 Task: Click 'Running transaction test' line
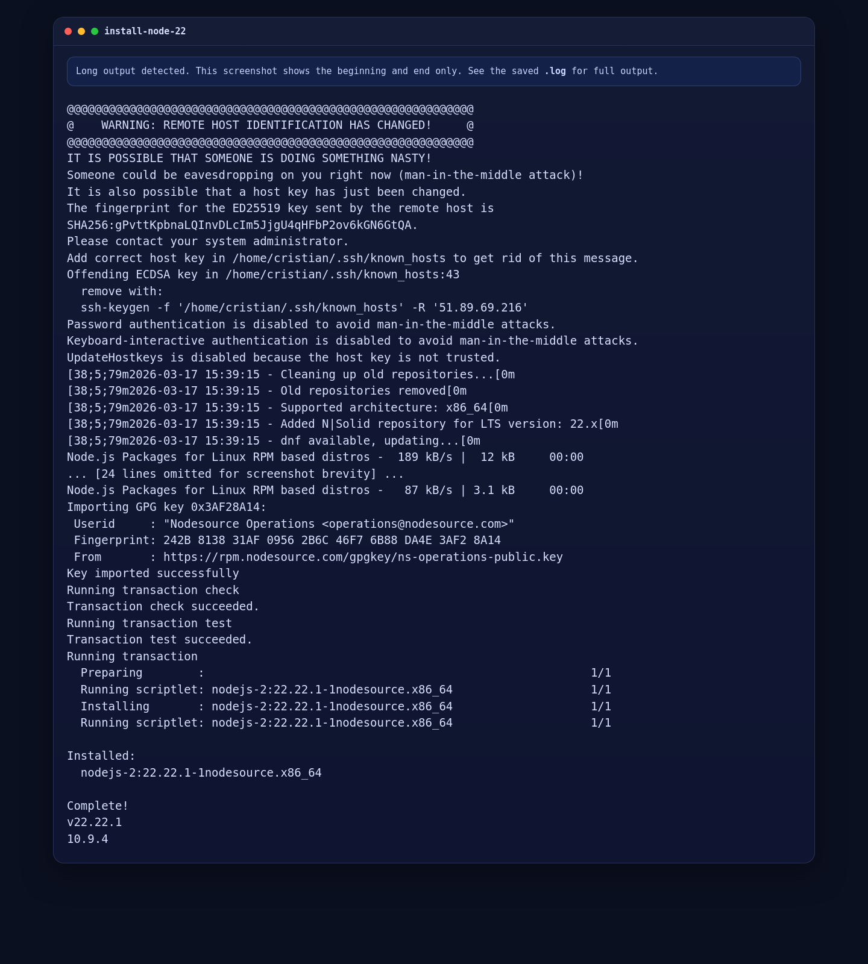[149, 624]
